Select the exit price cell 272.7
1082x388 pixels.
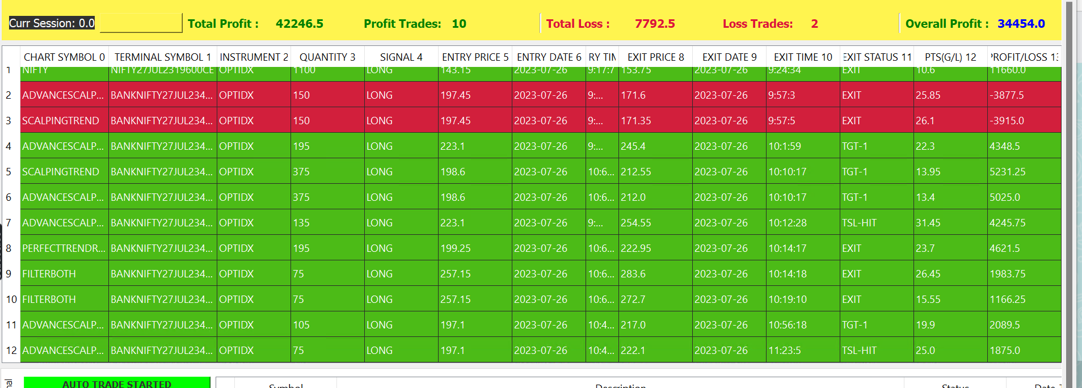click(655, 299)
